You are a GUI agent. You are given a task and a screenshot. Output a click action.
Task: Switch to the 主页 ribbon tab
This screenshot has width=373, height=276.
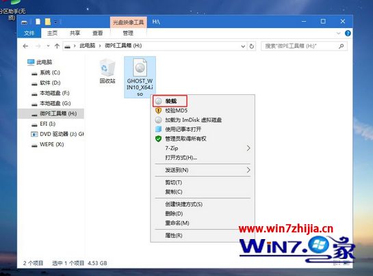(52, 33)
